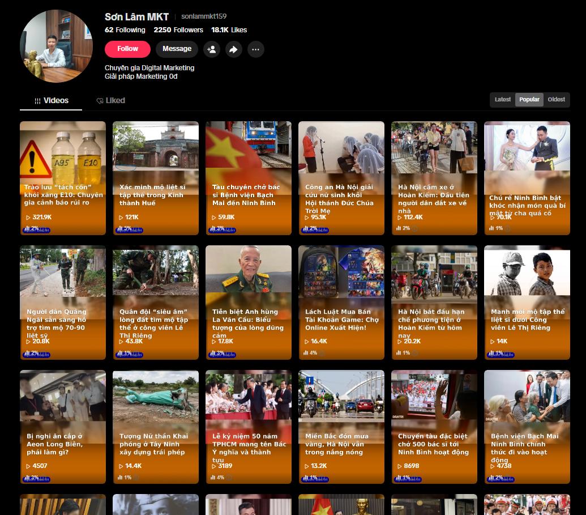Open the xăng E10 video
Image resolution: width=586 pixels, height=515 pixels.
click(63, 178)
